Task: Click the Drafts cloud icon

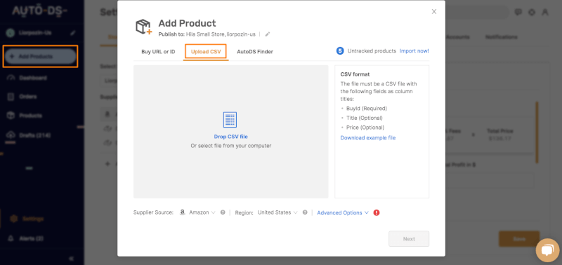Action: (x=11, y=135)
